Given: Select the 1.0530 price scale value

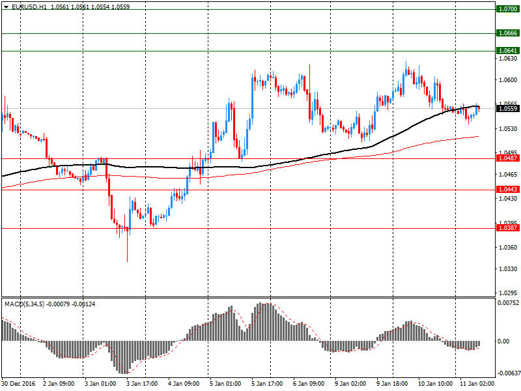Looking at the screenshot, I should tap(508, 128).
